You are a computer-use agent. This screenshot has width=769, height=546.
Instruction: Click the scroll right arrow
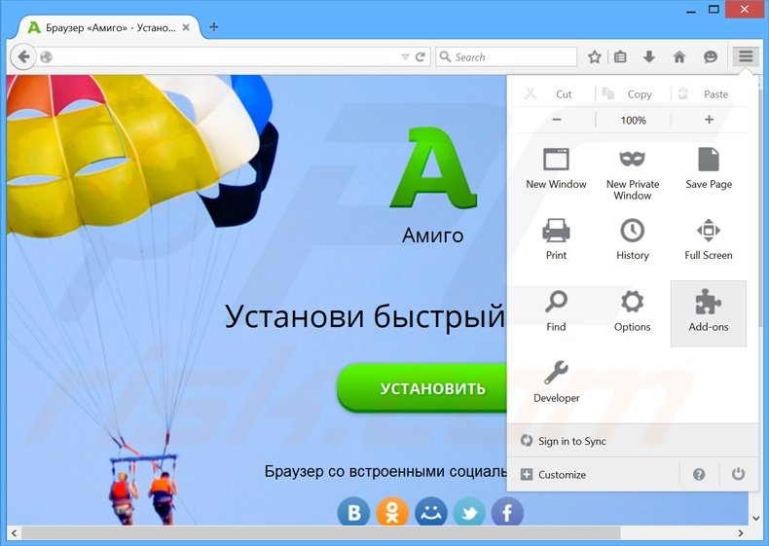coord(741,532)
